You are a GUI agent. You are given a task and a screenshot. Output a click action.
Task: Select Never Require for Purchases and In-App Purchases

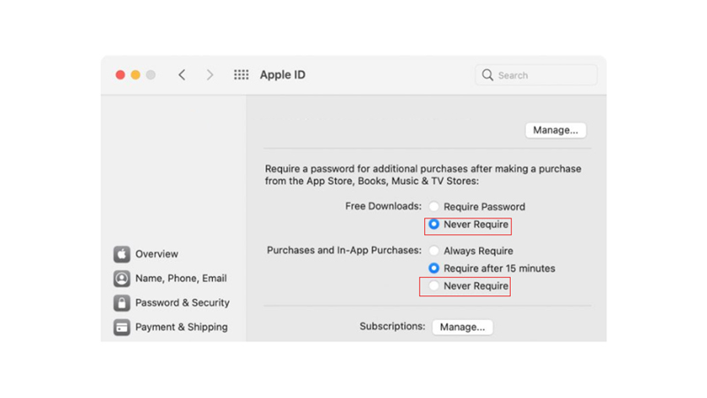pyautogui.click(x=434, y=286)
